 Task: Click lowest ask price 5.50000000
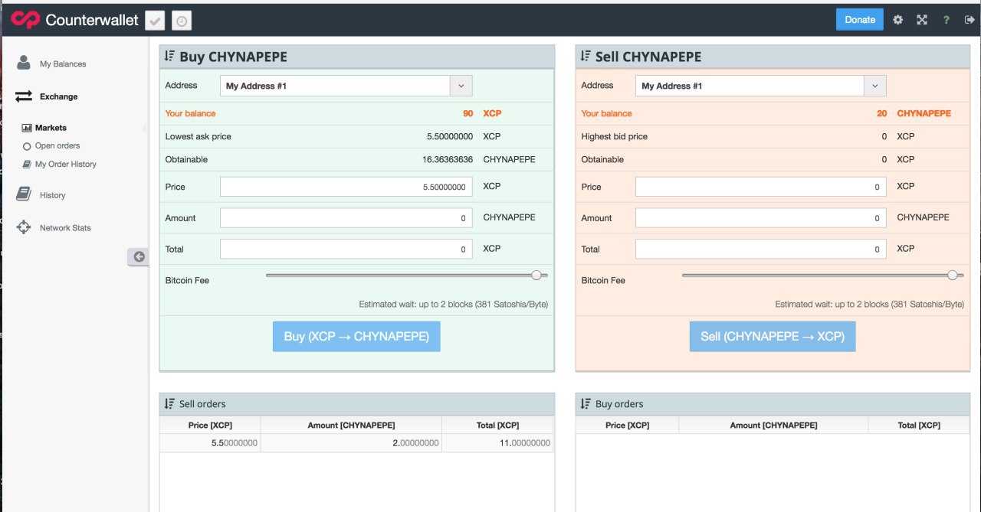(x=450, y=136)
